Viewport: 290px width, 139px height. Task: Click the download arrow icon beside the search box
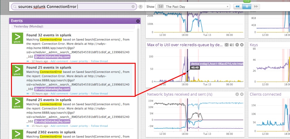click(140, 7)
